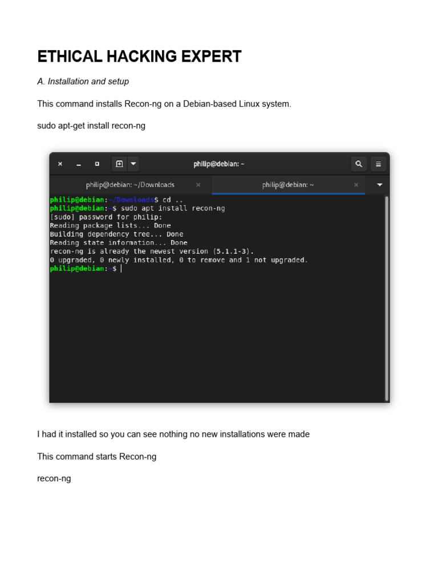Click the terminal prompt cursor line
This screenshot has height=584, width=438.
pos(86,269)
